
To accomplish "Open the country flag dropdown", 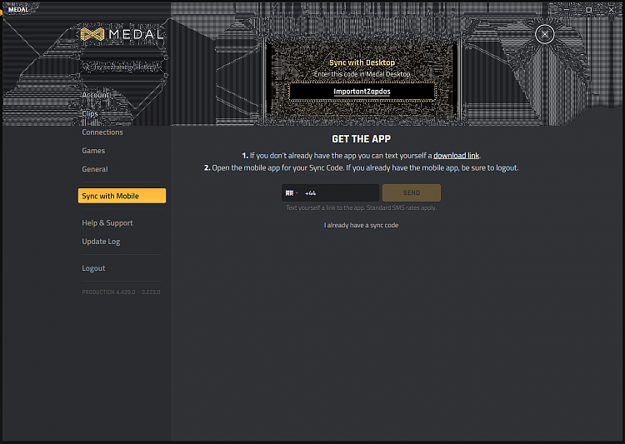I will (292, 193).
